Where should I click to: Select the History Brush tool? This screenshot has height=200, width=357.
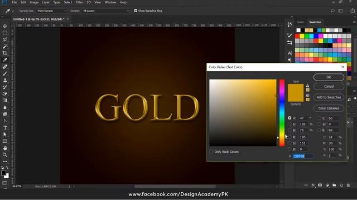[x=5, y=87]
